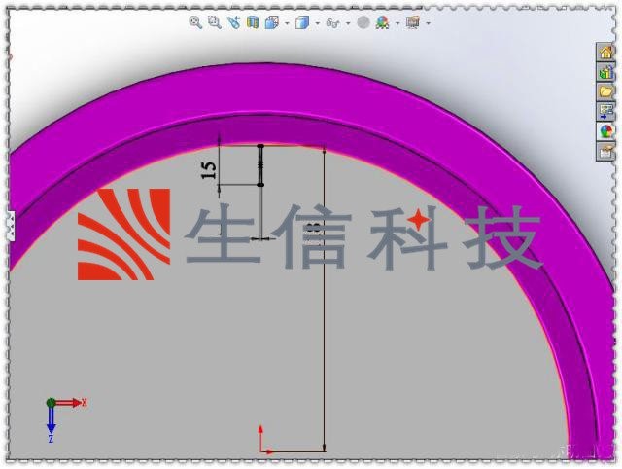The width and height of the screenshot is (622, 469).
Task: Open the View Orientation dropdown arrow
Action: tap(287, 23)
